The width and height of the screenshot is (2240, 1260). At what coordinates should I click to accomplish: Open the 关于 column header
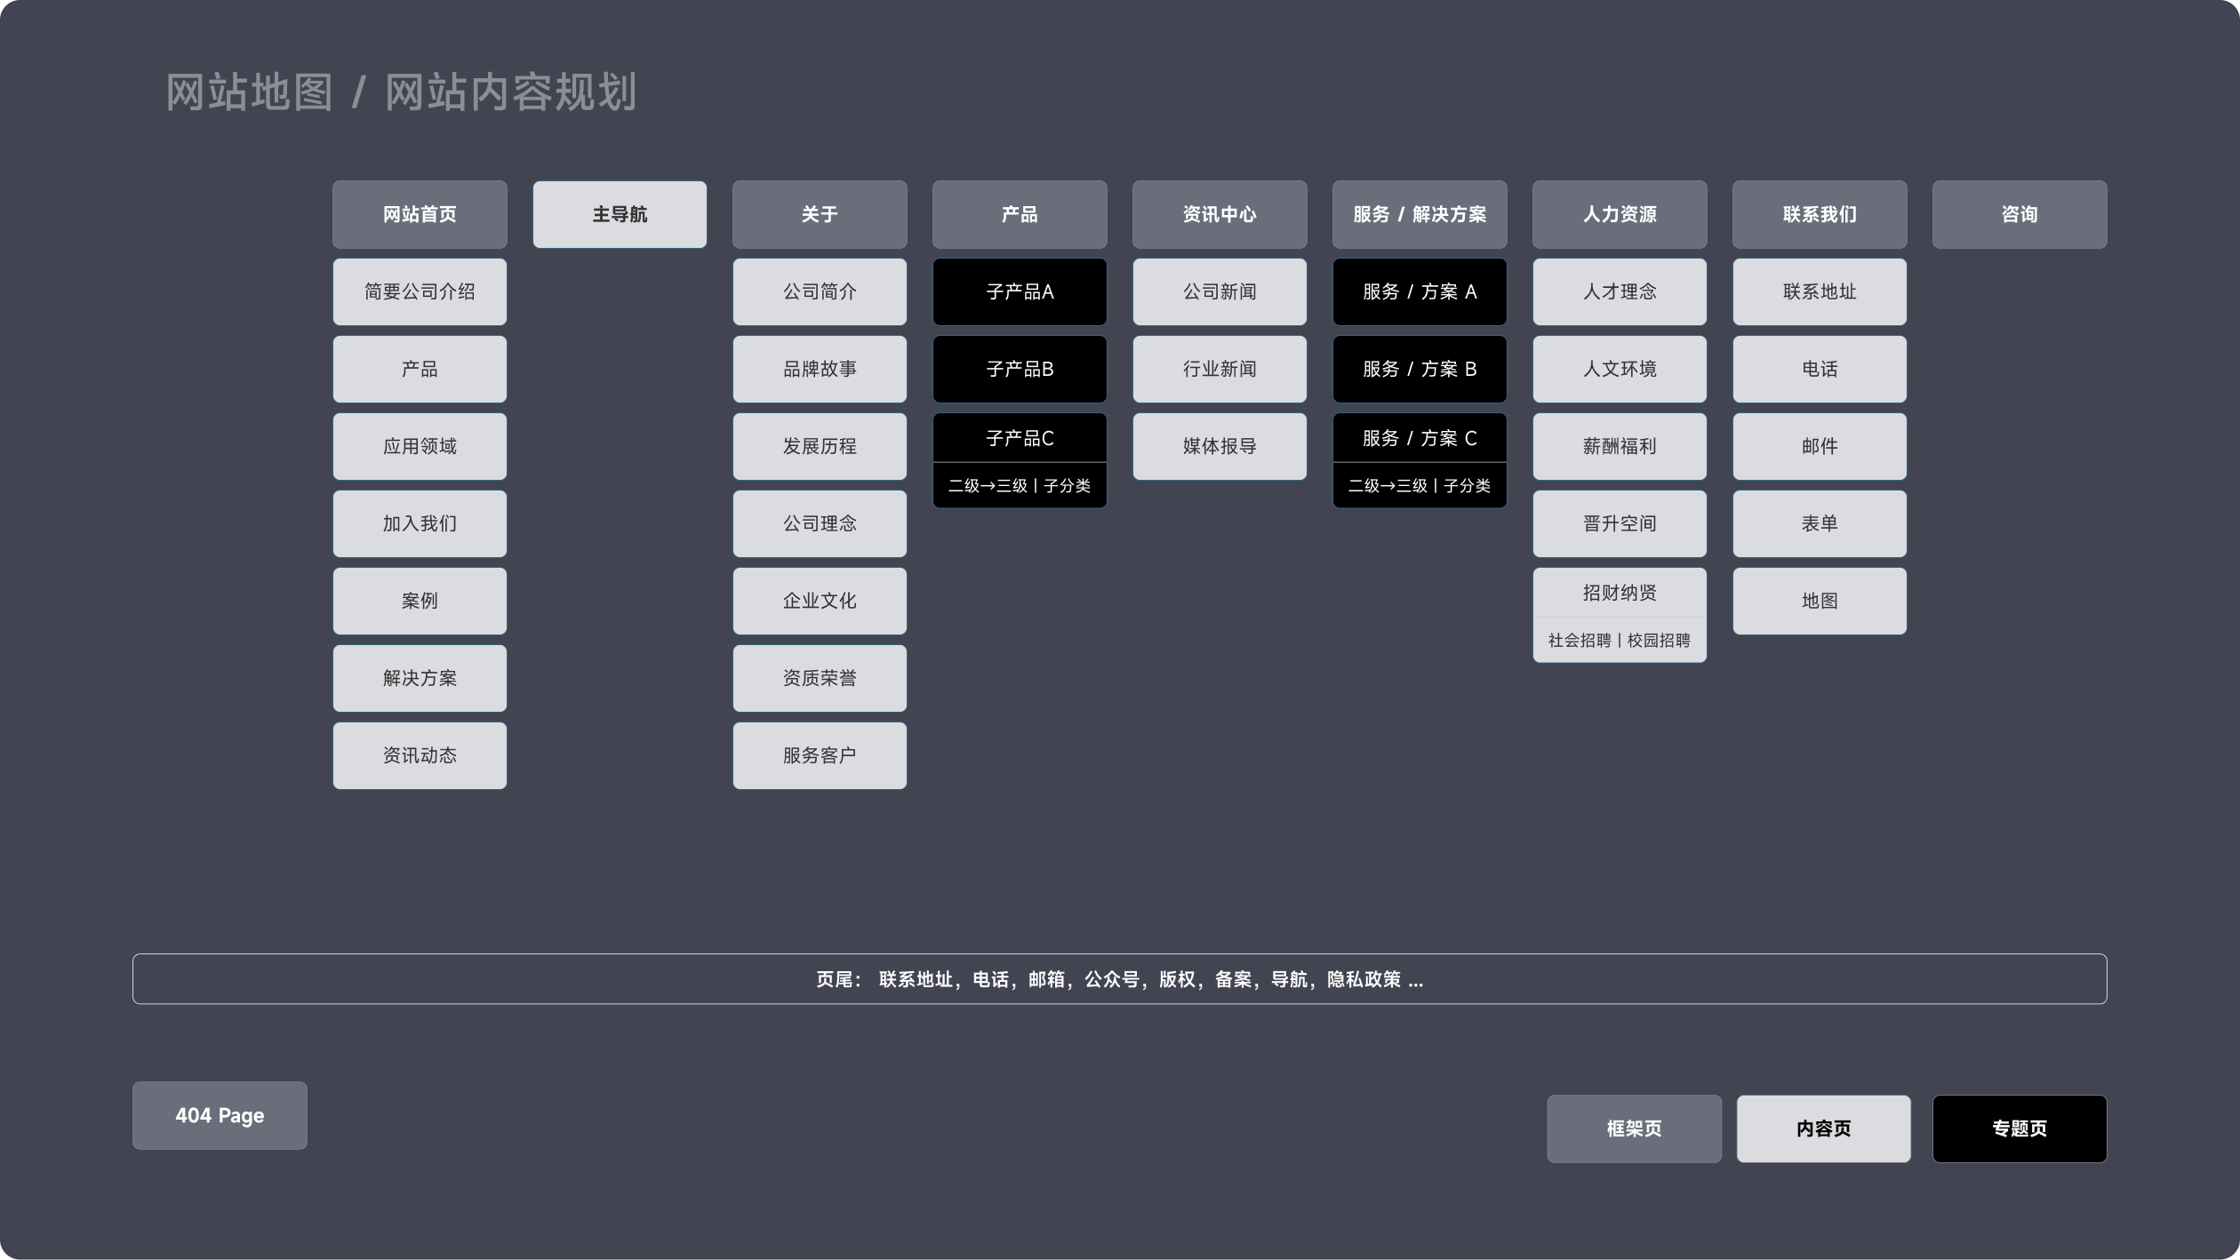coord(820,214)
